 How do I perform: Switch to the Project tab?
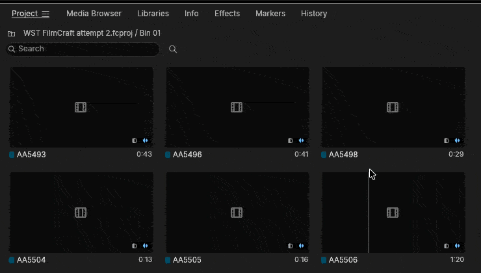point(25,14)
